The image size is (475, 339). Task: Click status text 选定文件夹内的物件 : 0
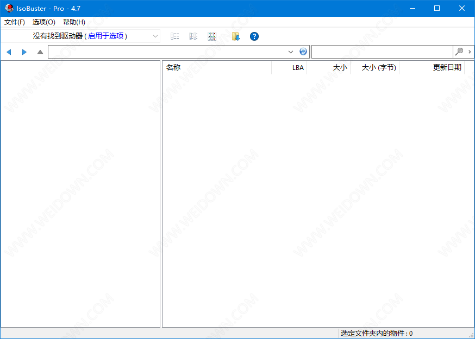coord(376,333)
